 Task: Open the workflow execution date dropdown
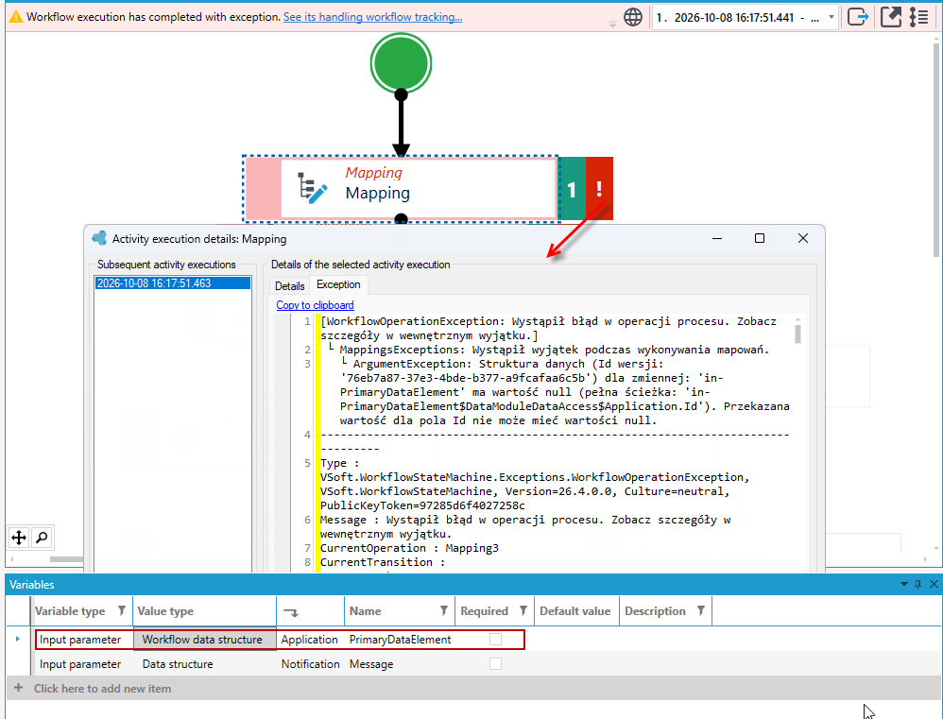tap(832, 17)
